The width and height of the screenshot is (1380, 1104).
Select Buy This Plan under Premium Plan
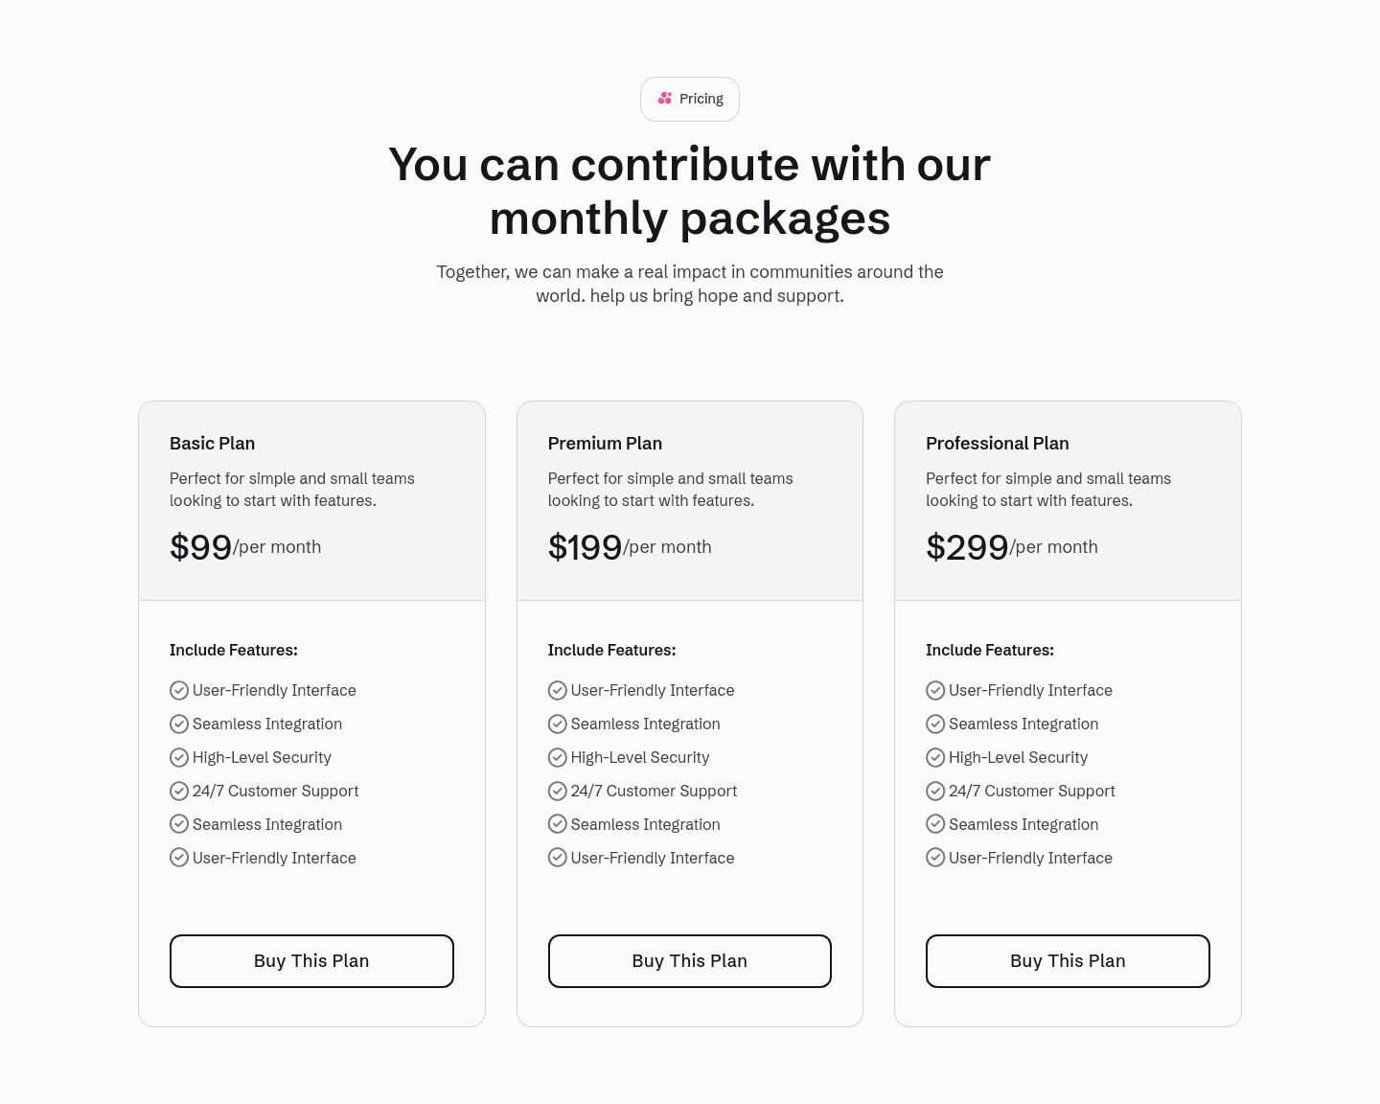(689, 960)
